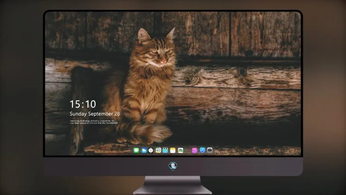Launch the pink Music app
The image size is (346, 195).
tap(194, 150)
